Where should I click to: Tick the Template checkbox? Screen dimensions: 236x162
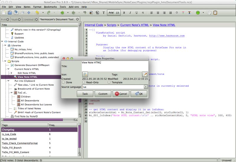(x=109, y=82)
